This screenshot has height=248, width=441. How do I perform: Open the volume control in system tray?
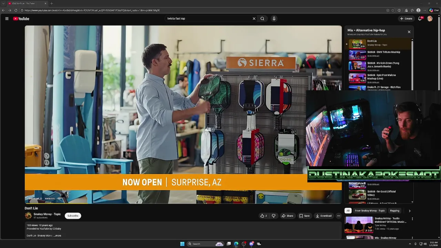[425, 244]
